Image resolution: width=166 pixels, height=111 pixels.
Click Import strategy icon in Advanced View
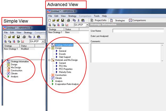click(63, 25)
